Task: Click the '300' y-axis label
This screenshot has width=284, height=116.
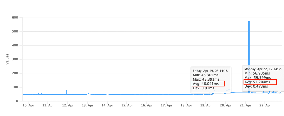Action: pos(15,59)
